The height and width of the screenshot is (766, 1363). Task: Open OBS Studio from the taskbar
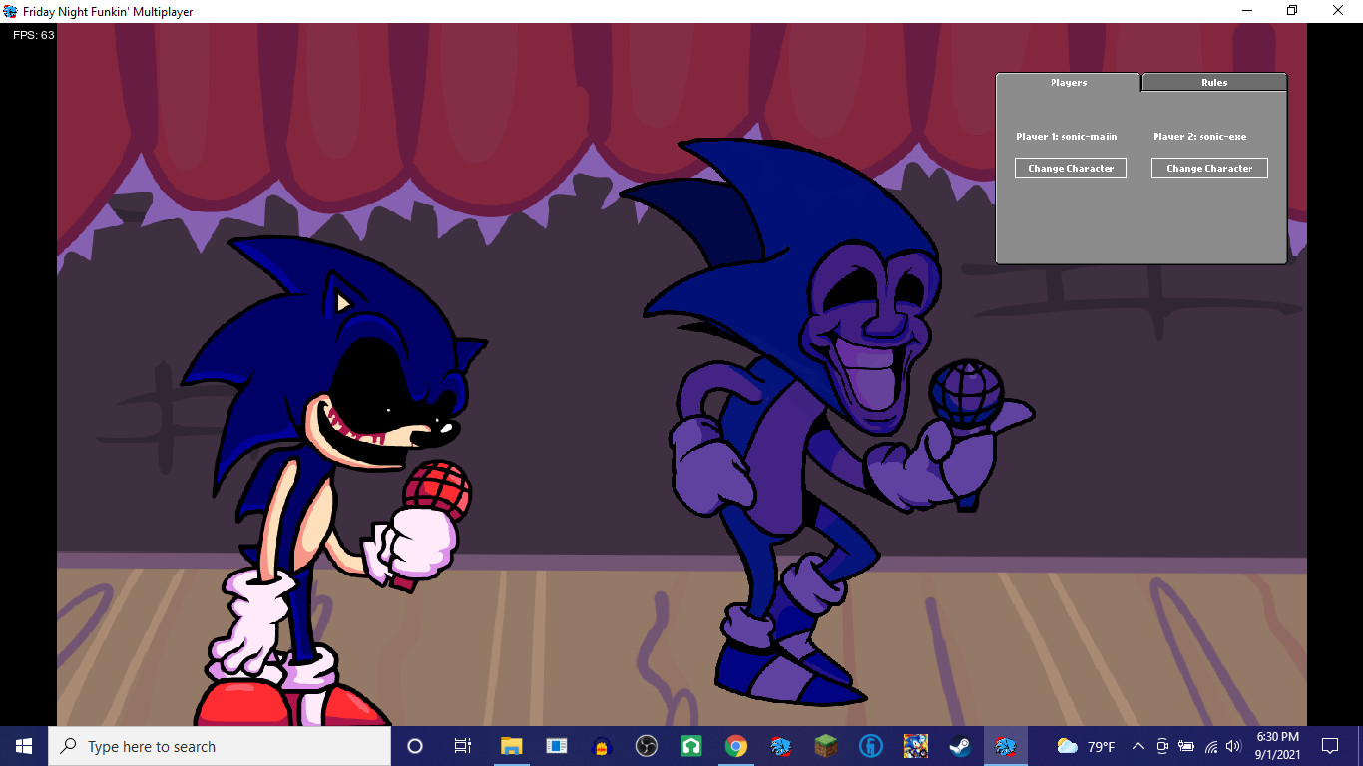[646, 746]
